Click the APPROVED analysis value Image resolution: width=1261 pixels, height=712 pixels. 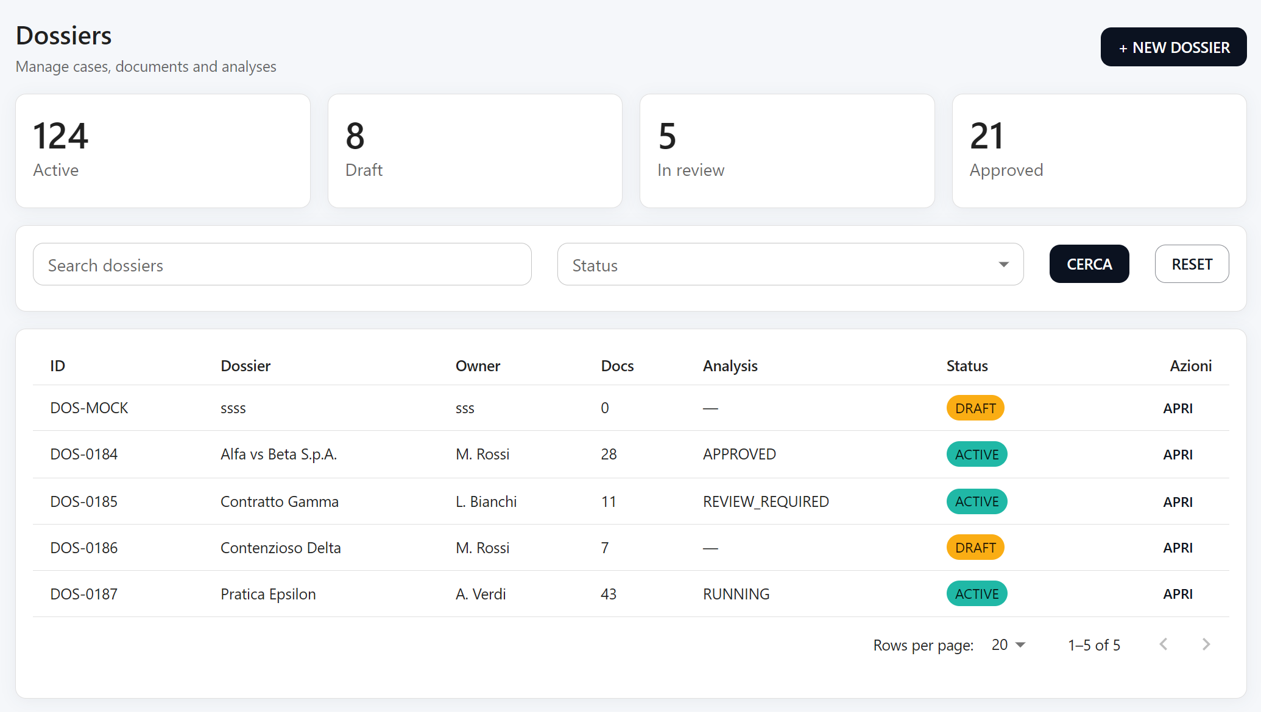point(739,455)
